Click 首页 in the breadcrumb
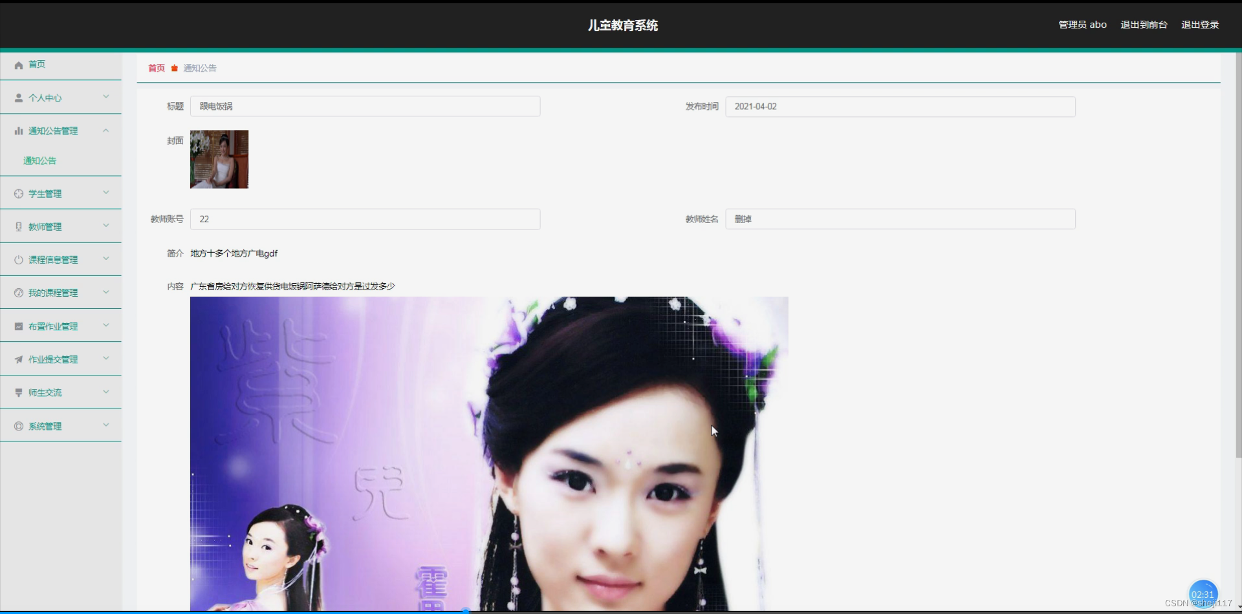The height and width of the screenshot is (614, 1242). point(156,68)
